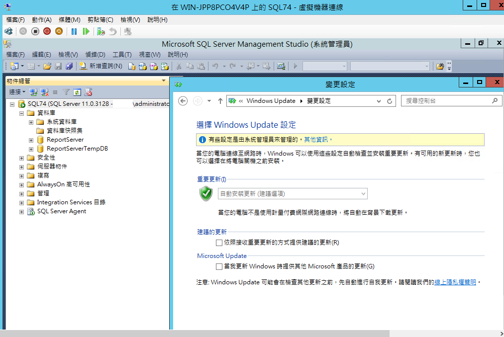Click the black square Turn Off VM icon
This screenshot has height=337, width=504.
(35, 31)
